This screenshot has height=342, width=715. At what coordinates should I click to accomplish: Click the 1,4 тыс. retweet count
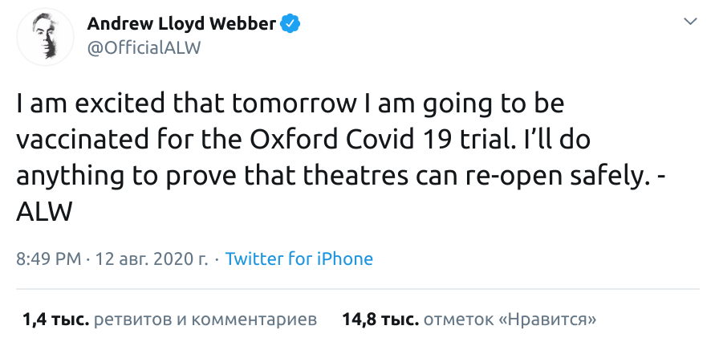tap(55, 320)
